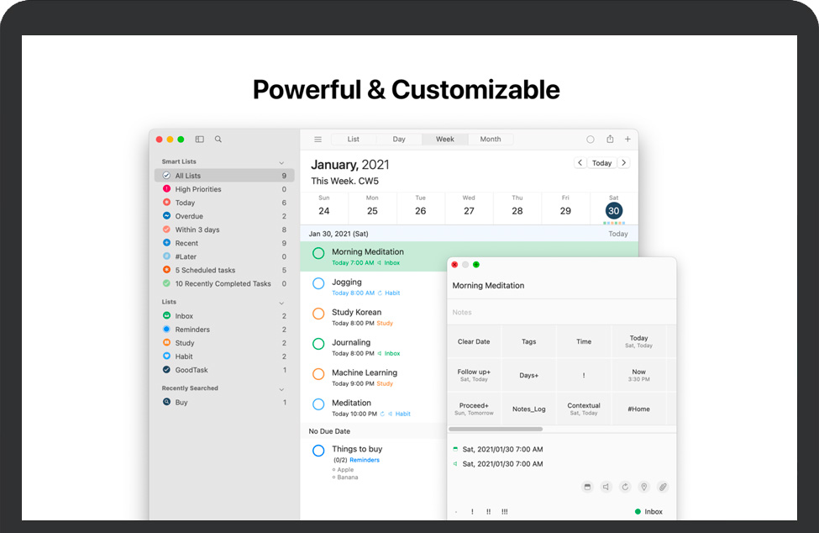Click the Follow up+ quick action
Viewport: 819px width, 533px height.
coord(474,375)
